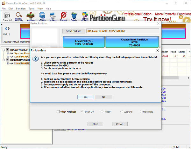Image resolution: width=191 pixels, height=149 pixels.
Task: Click the question mark dialog icon
Action: pos(35,59)
